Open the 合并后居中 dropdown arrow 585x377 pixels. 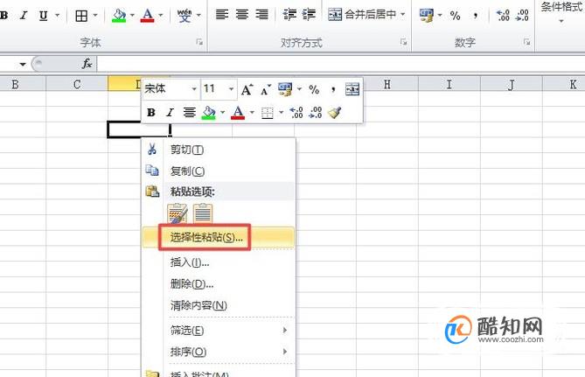coord(402,15)
